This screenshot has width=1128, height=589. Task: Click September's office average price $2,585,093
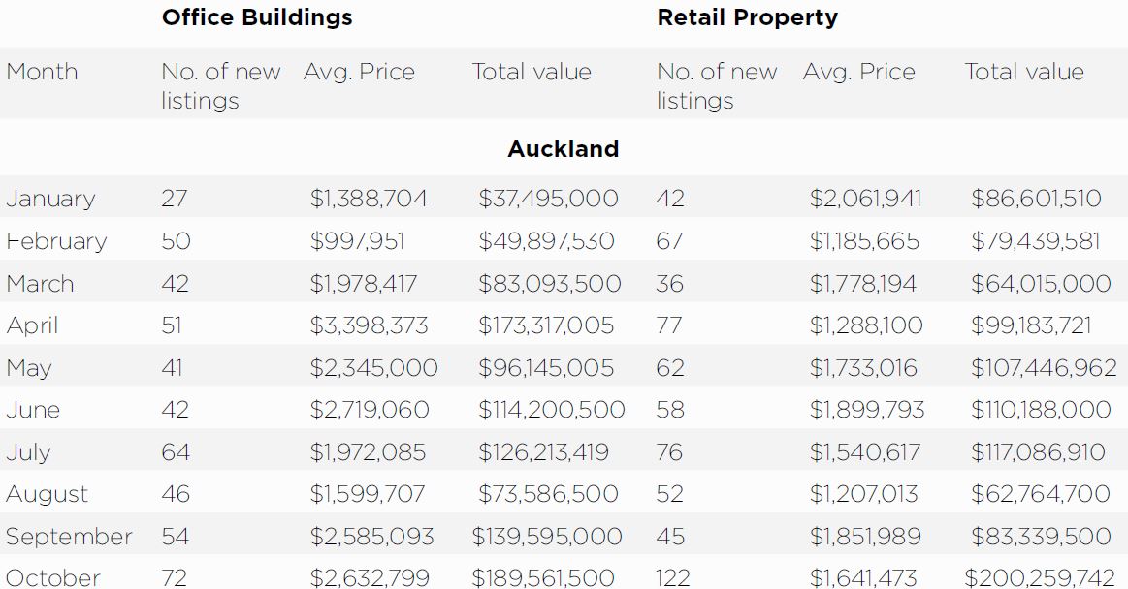(x=371, y=537)
